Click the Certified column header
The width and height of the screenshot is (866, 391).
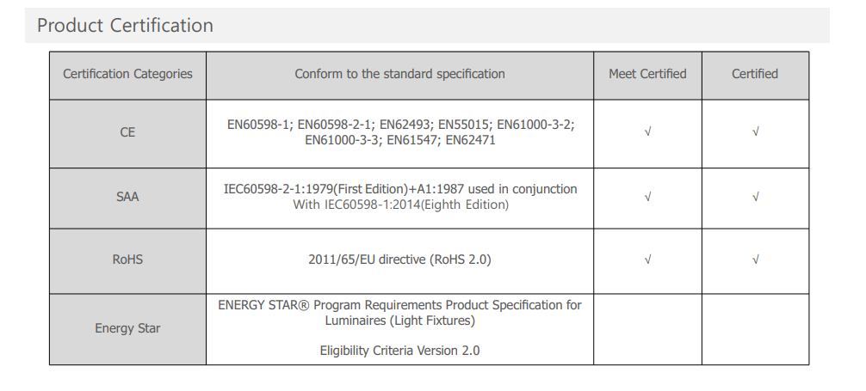point(755,74)
